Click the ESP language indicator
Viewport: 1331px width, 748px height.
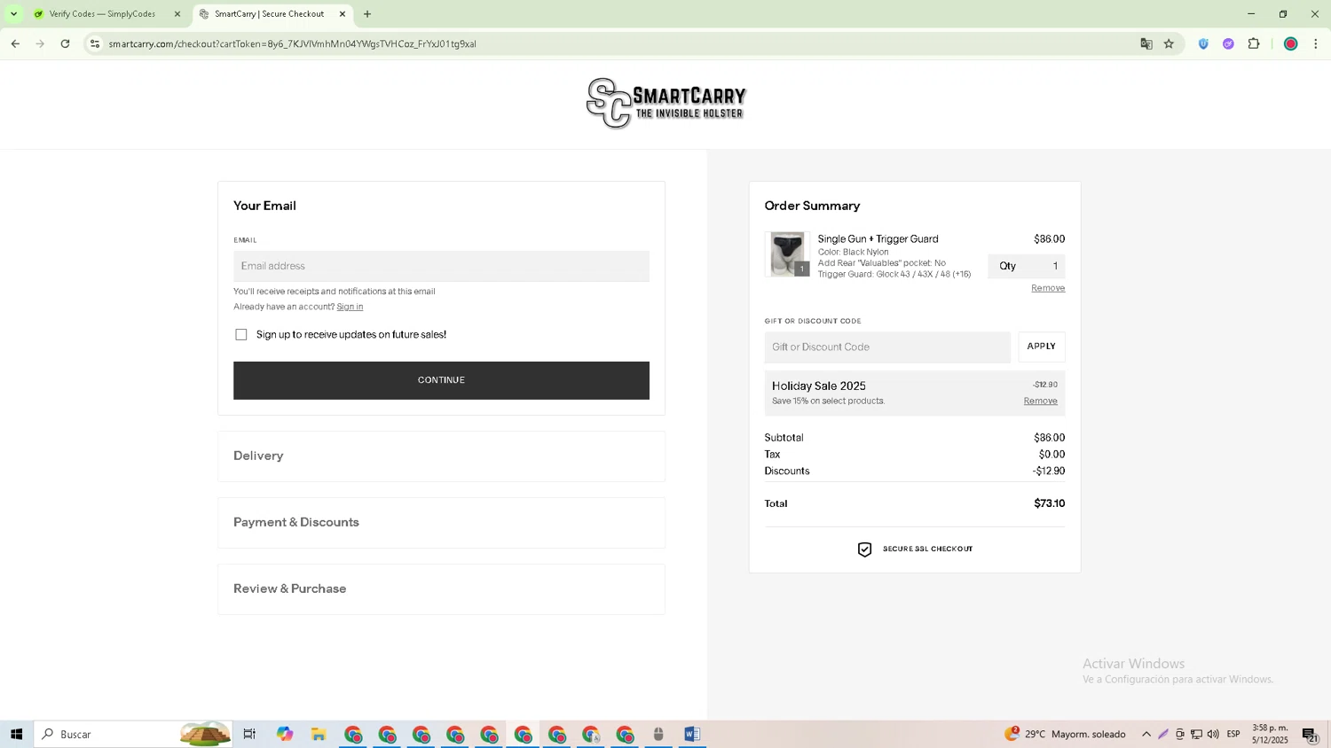tap(1233, 734)
